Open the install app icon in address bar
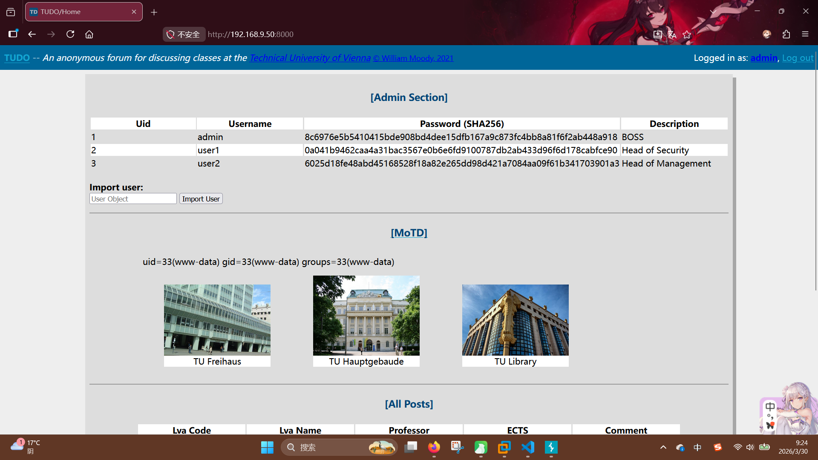 (658, 34)
